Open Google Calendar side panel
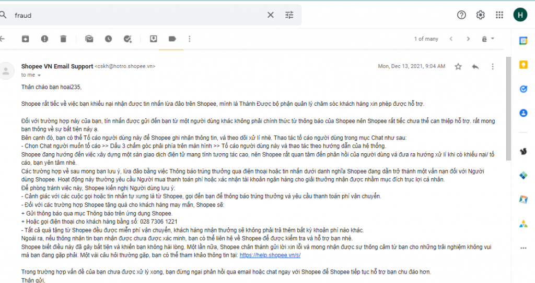 523,41
